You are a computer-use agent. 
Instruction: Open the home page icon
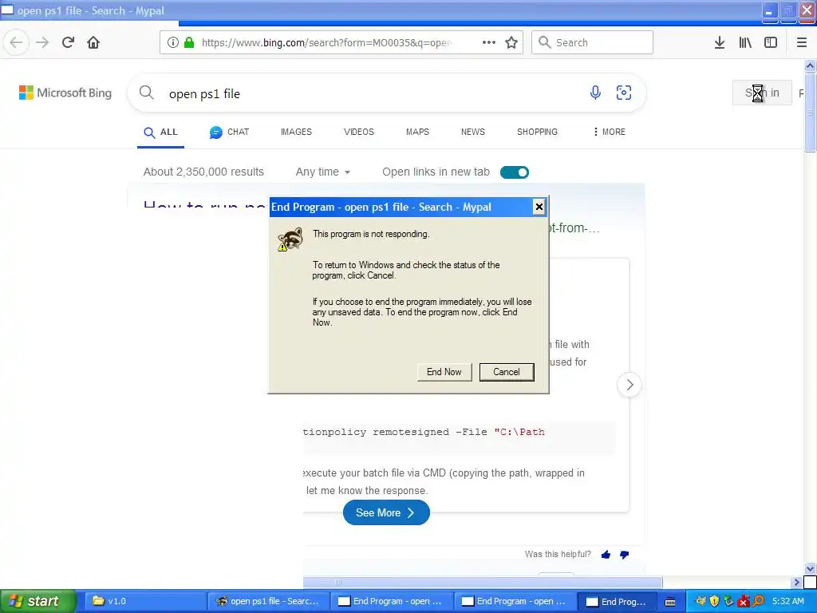coord(93,42)
